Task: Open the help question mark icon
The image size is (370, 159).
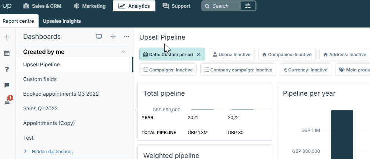Action: 7,69
